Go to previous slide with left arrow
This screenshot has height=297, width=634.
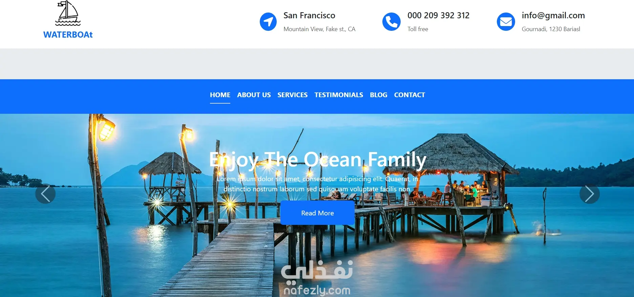(x=45, y=194)
